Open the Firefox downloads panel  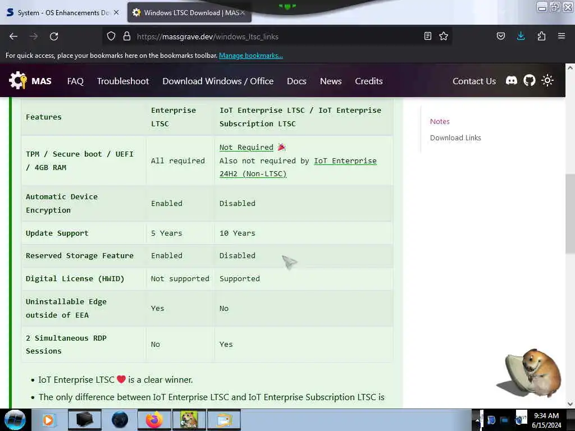521,36
